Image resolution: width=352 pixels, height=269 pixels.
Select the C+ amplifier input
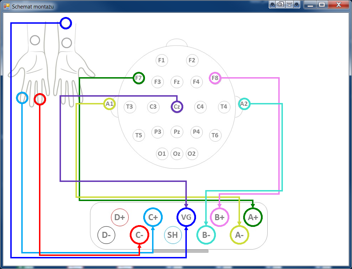pyautogui.click(x=153, y=217)
